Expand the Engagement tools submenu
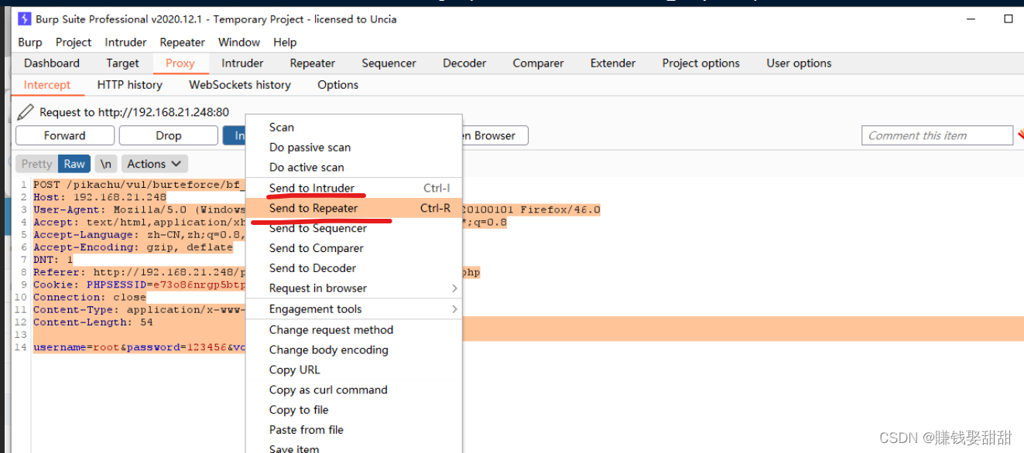The image size is (1024, 453). 354,309
